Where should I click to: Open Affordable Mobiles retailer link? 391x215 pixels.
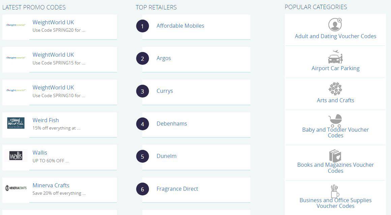click(x=180, y=26)
